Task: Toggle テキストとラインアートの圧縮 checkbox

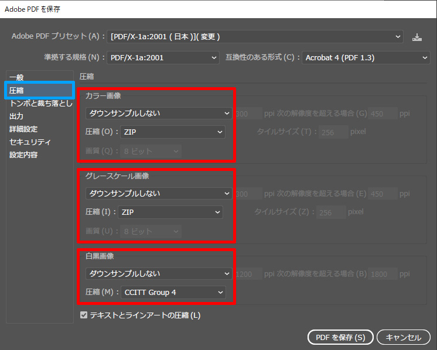Action: (x=84, y=315)
